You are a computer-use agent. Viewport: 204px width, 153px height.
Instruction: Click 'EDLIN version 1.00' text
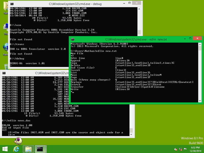17,125
